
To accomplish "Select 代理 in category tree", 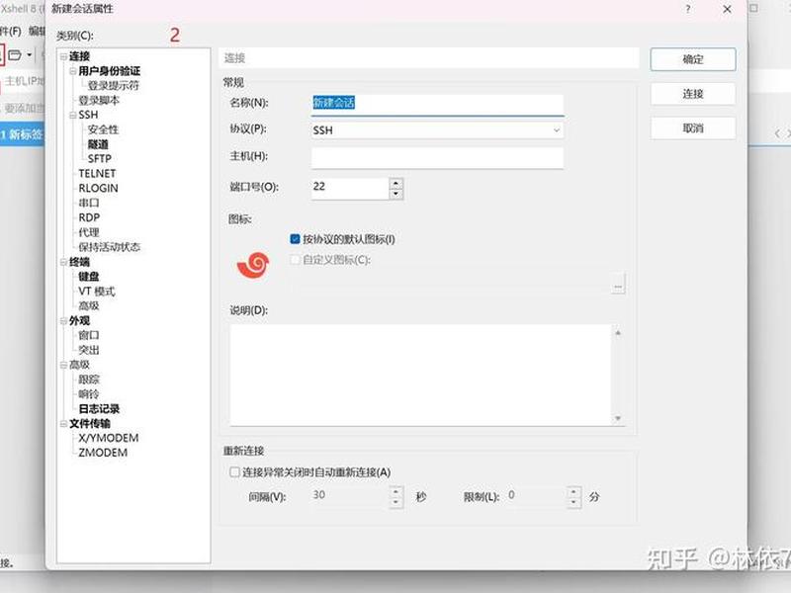I will (89, 232).
